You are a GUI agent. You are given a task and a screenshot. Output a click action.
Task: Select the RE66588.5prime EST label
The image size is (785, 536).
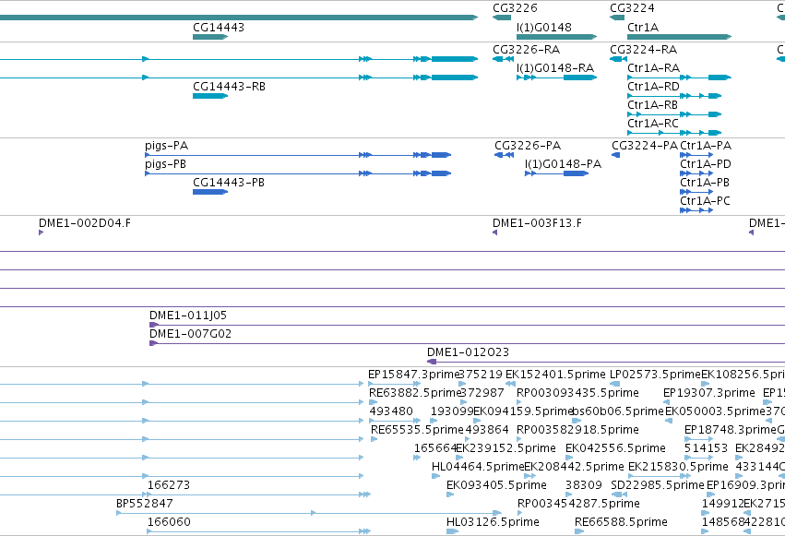click(x=621, y=522)
